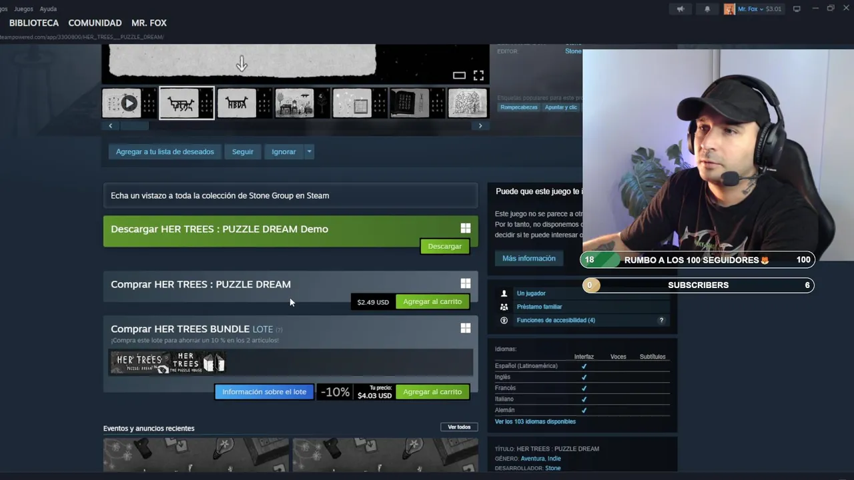This screenshot has height=480, width=854.
Task: Click Windows icon on the BUNDLE section
Action: 465,328
